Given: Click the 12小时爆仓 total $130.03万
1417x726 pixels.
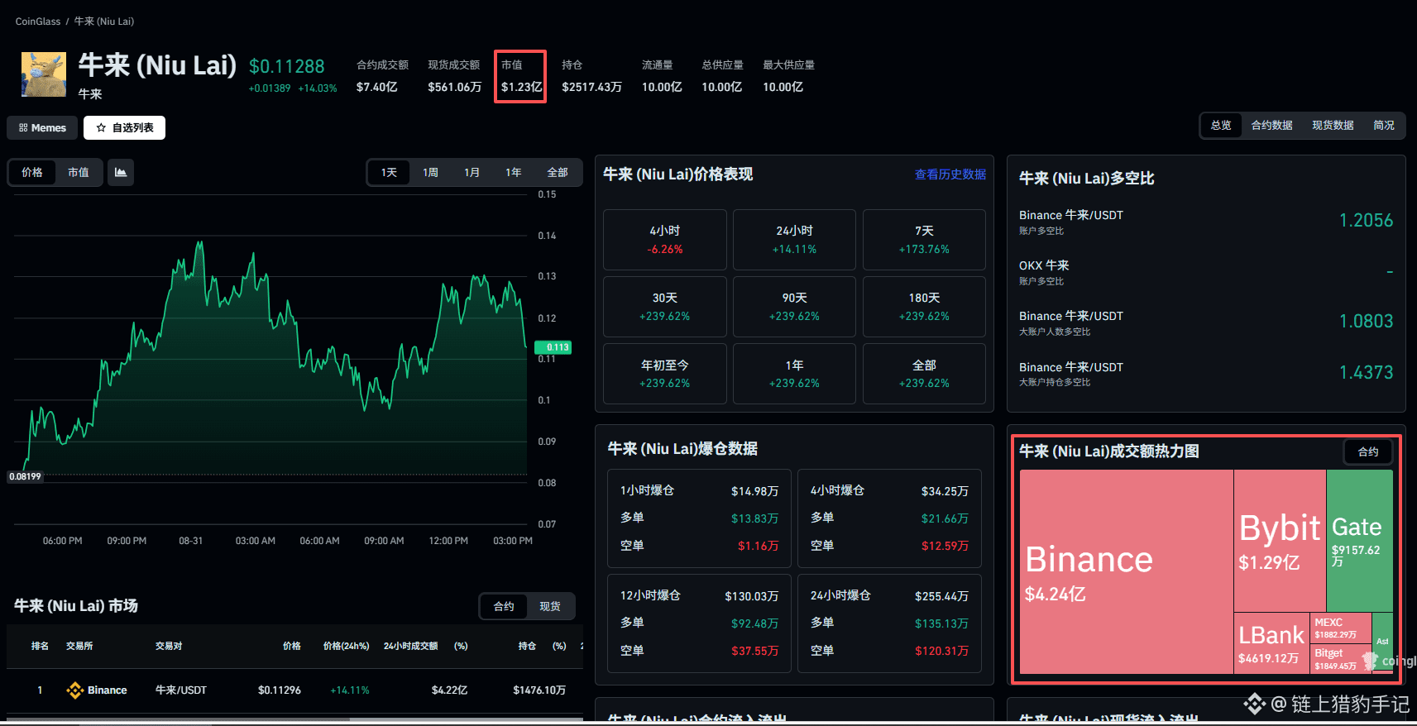Looking at the screenshot, I should point(751,596).
